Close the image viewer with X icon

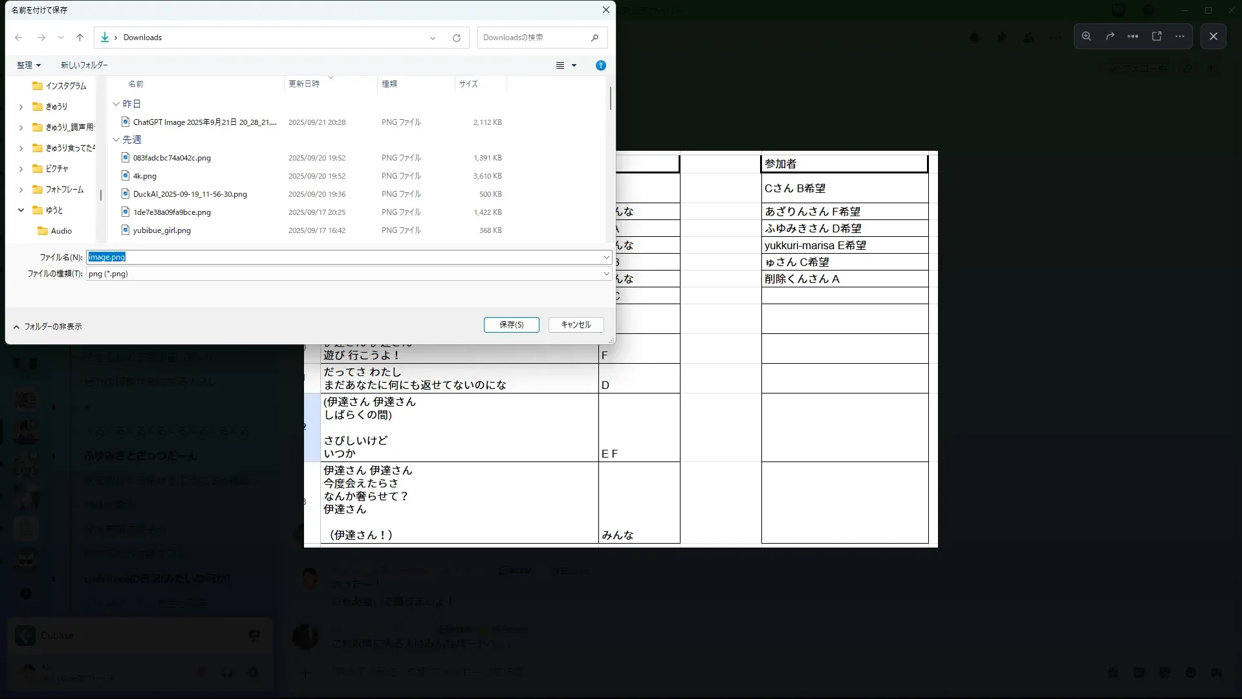click(x=1214, y=36)
